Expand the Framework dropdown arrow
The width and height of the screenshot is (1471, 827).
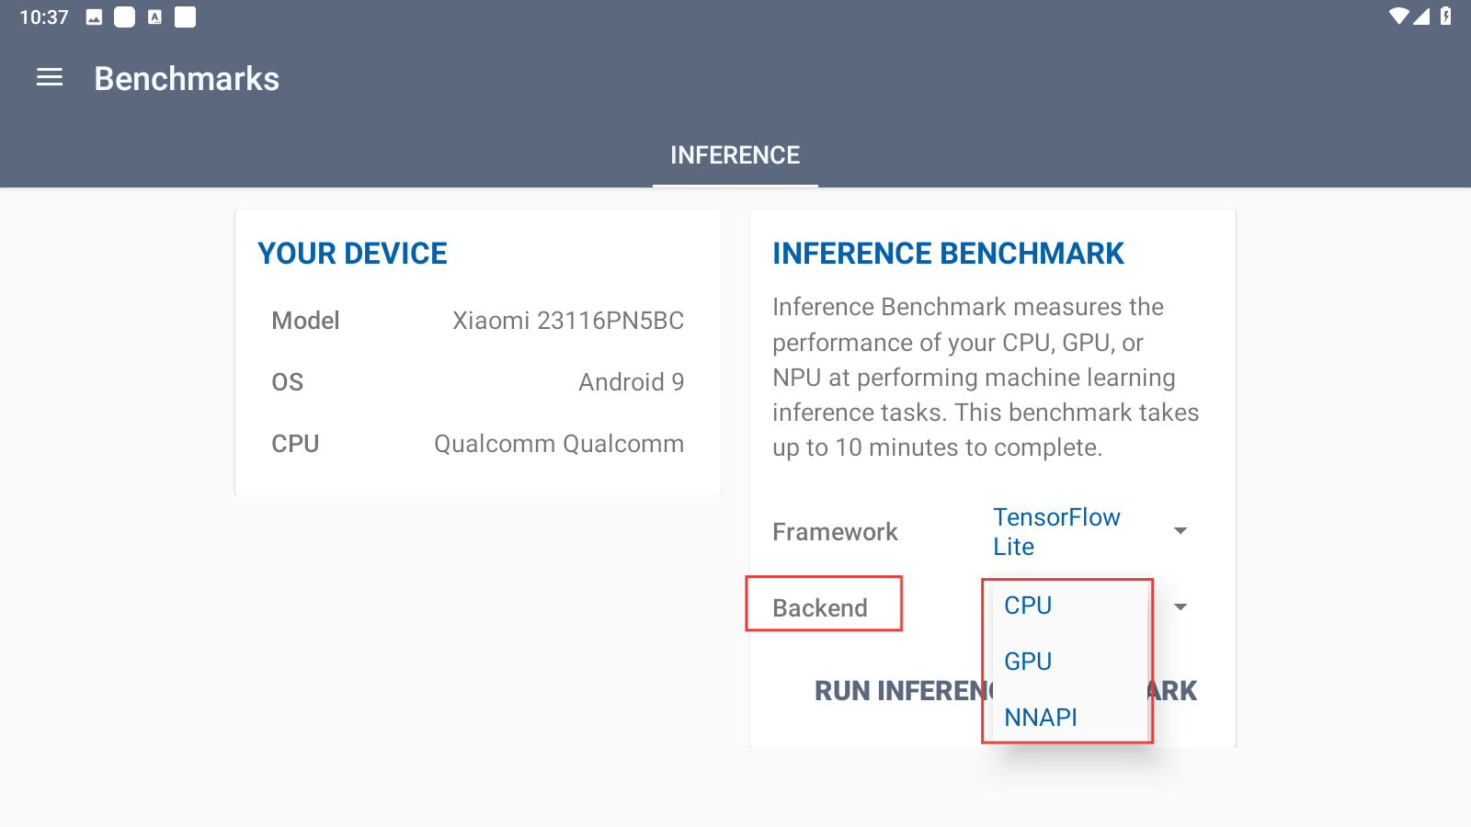[1180, 531]
